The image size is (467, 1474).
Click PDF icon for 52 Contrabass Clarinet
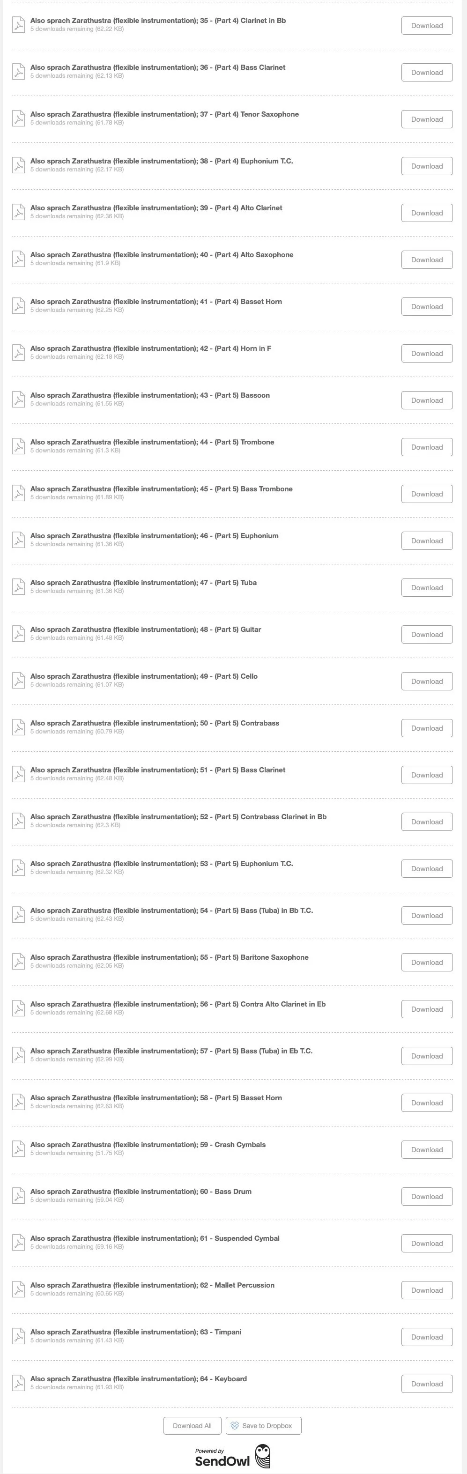point(19,821)
